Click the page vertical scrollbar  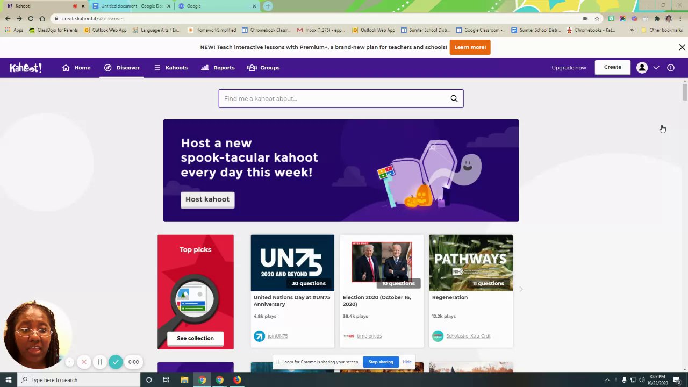[684, 92]
